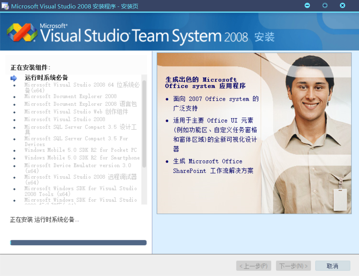Image resolution: width=359 pixels, height=276 pixels.
Task: Click the installer icon in the title bar
Action: [x=5, y=6]
